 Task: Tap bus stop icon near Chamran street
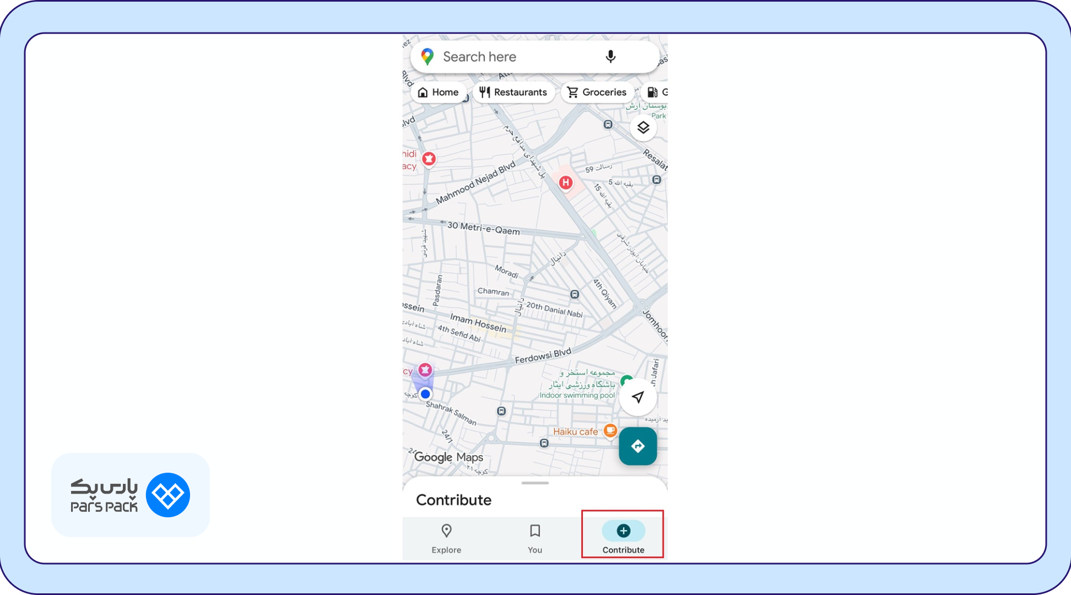(x=575, y=294)
